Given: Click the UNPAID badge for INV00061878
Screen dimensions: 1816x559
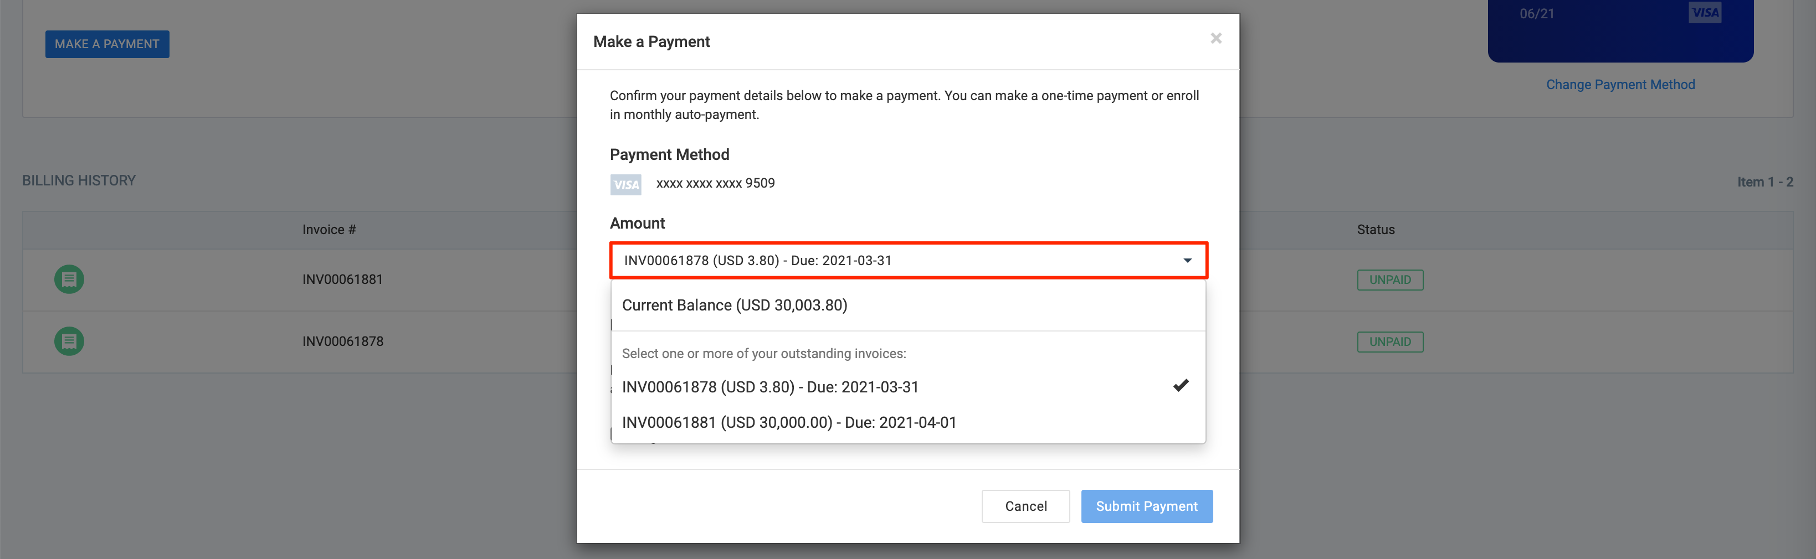Looking at the screenshot, I should coord(1389,341).
